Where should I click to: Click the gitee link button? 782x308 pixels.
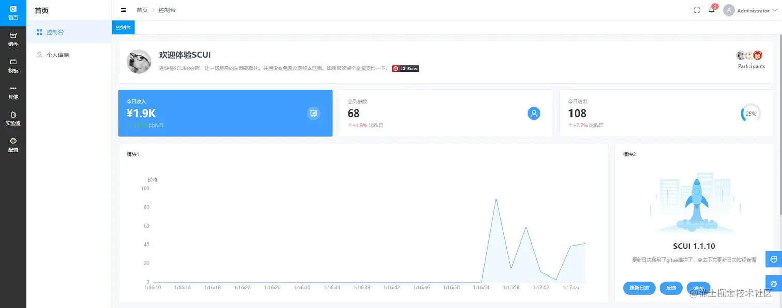point(699,288)
